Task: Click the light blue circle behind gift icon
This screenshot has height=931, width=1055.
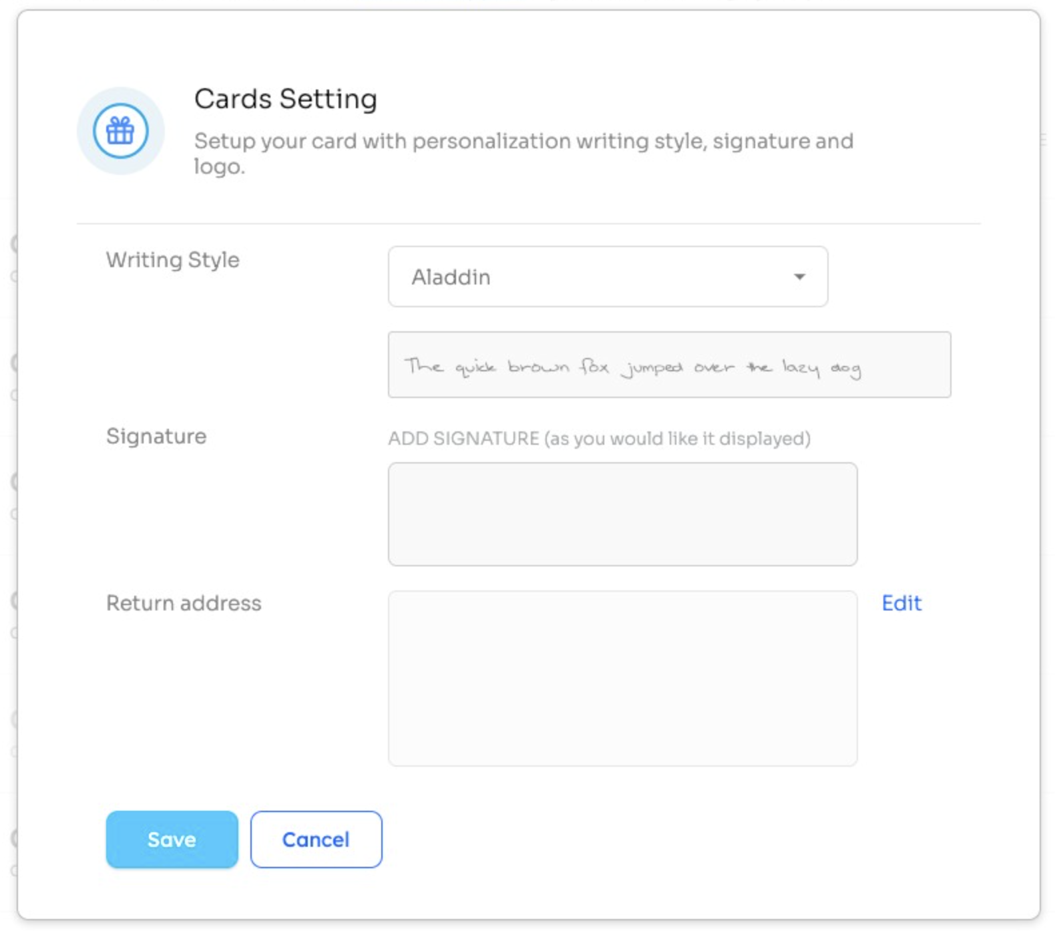Action: (x=120, y=131)
